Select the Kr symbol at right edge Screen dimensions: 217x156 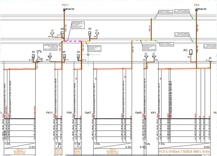210,58
